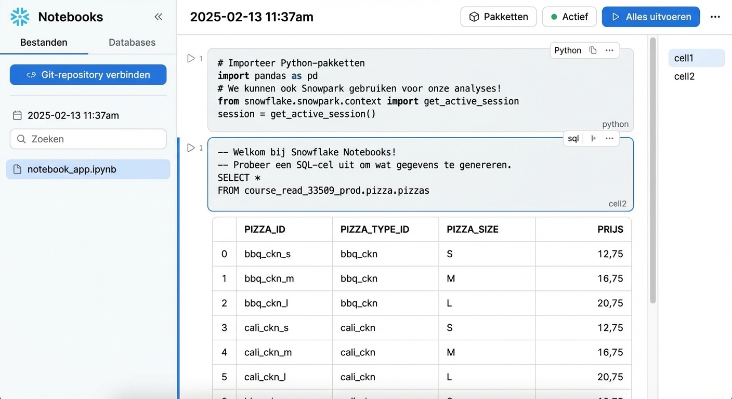Switch to the Bestanden tab
This screenshot has width=732, height=399.
[44, 42]
